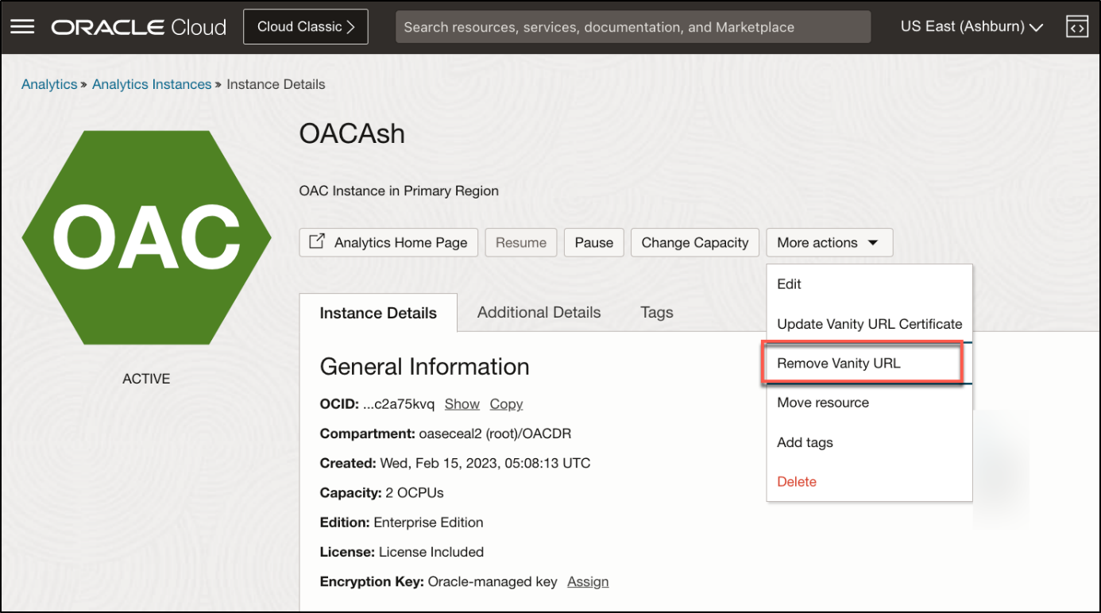
Task: Click the Change Capacity button
Action: (694, 243)
